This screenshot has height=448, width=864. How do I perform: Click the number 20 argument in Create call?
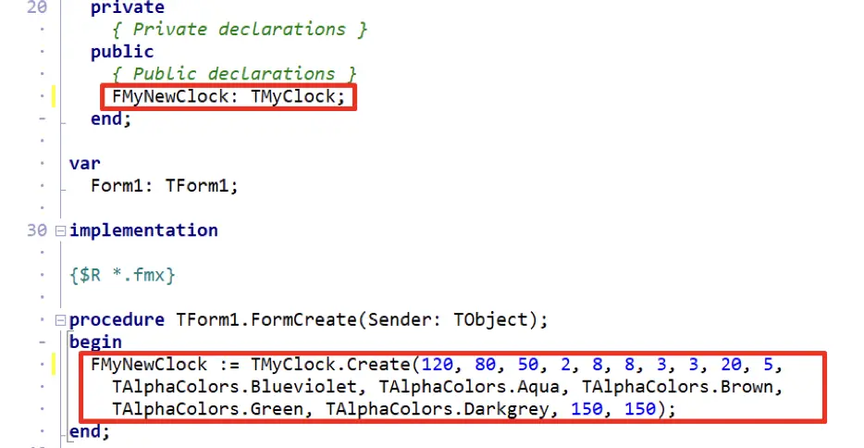pyautogui.click(x=731, y=365)
